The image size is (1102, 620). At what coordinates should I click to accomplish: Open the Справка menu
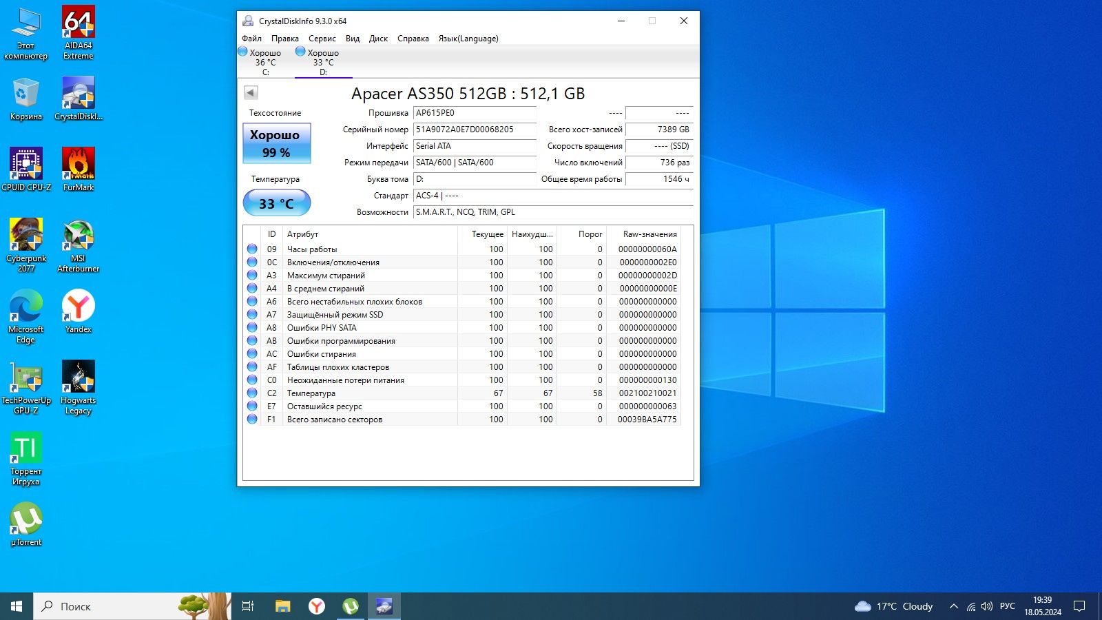(x=413, y=39)
